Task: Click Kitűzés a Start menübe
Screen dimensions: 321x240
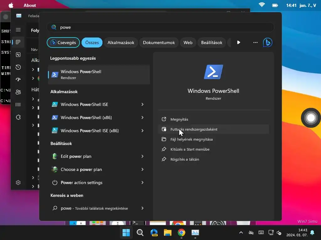Action: [213, 149]
